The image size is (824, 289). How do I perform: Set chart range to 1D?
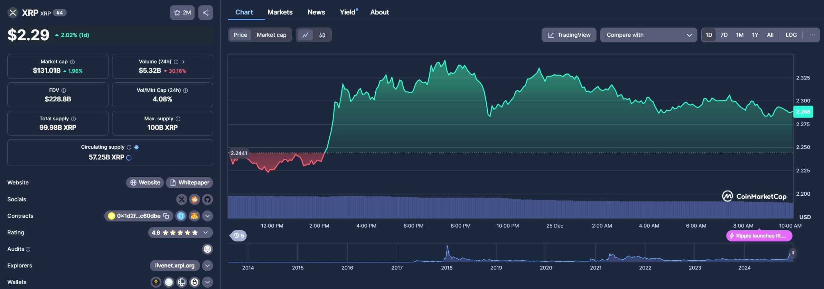[709, 35]
